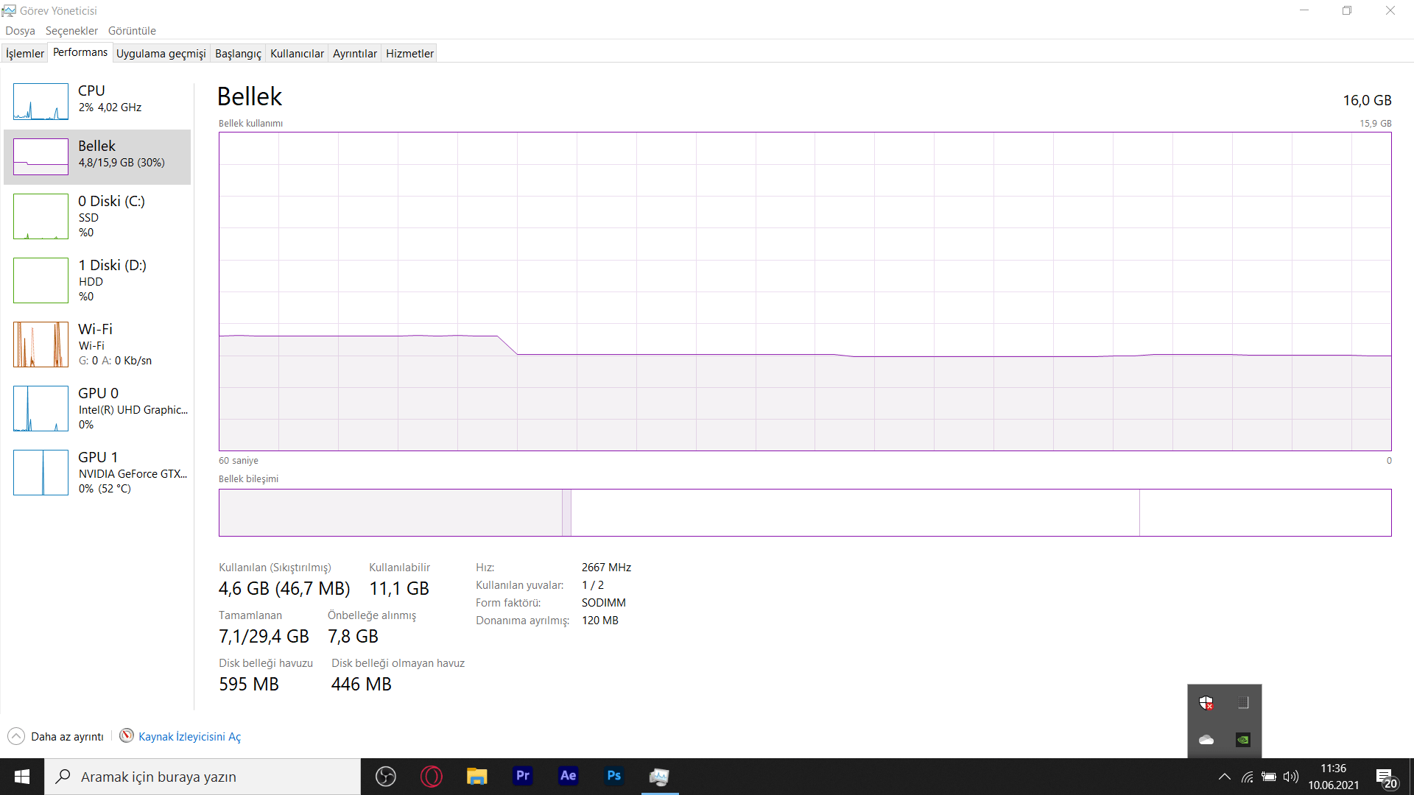
Task: Click the Kullanılan yuvalar value 1 / 2
Action: point(593,585)
